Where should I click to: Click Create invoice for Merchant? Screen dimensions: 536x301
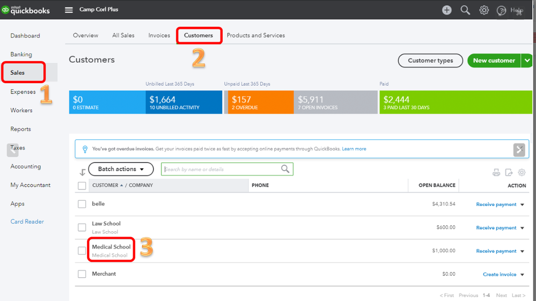pyautogui.click(x=500, y=274)
